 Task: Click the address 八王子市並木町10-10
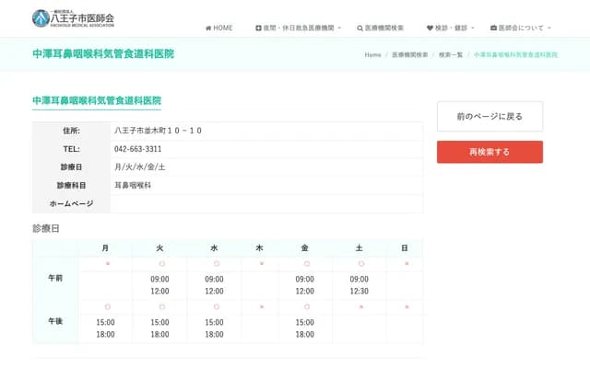[158, 131]
